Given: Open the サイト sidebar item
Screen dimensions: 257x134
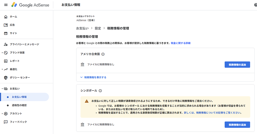Looking at the screenshot, I should (x=13, y=33).
